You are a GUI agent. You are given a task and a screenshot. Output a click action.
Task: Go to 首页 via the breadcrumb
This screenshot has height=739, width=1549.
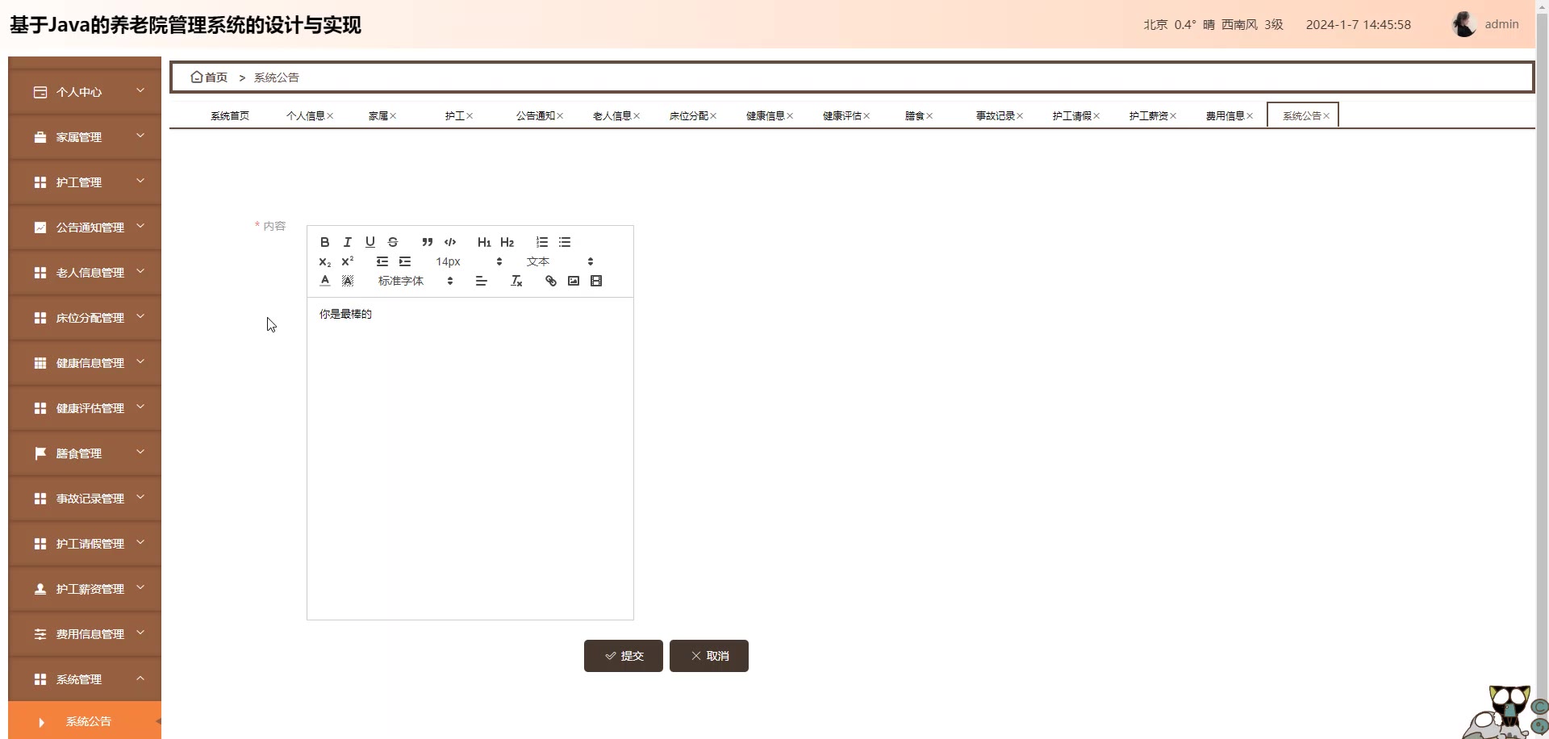[x=209, y=77]
